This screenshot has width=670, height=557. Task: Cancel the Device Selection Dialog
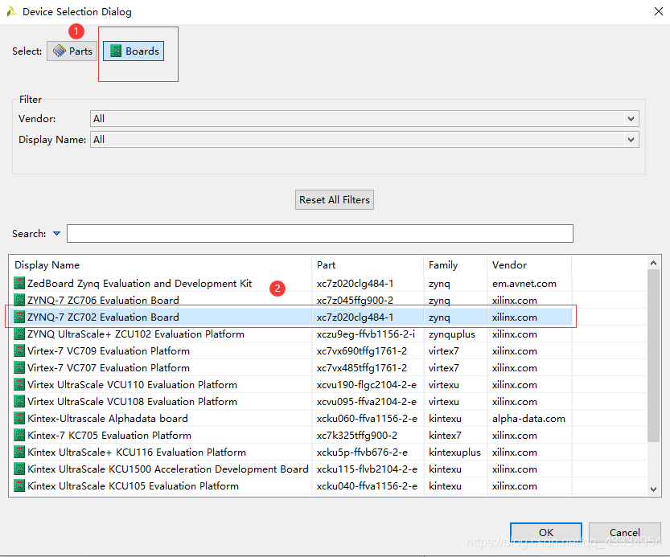coord(625,532)
